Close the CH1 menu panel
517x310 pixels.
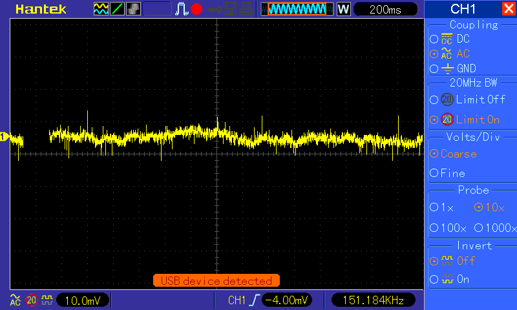click(509, 8)
